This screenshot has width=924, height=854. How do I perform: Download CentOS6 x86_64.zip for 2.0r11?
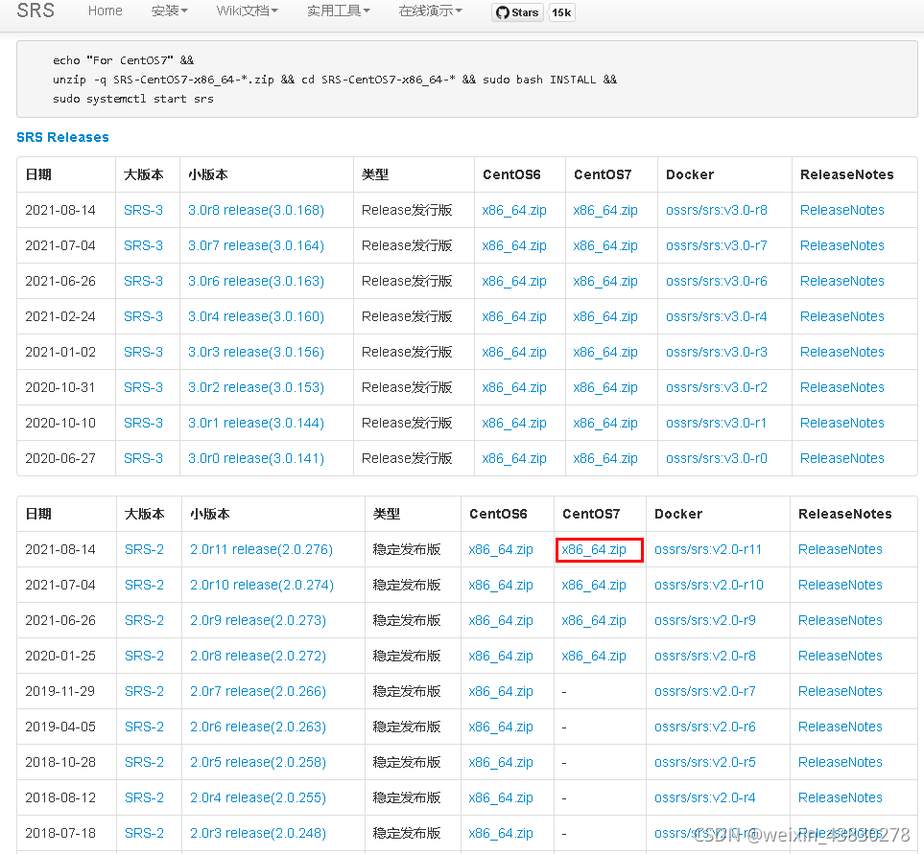[x=501, y=550]
